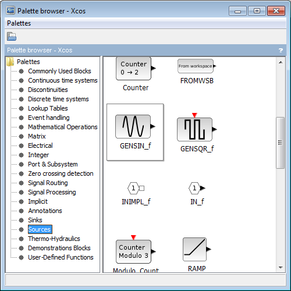The image size is (291, 291).
Task: Click the load palette toolbar icon
Action: (12, 37)
